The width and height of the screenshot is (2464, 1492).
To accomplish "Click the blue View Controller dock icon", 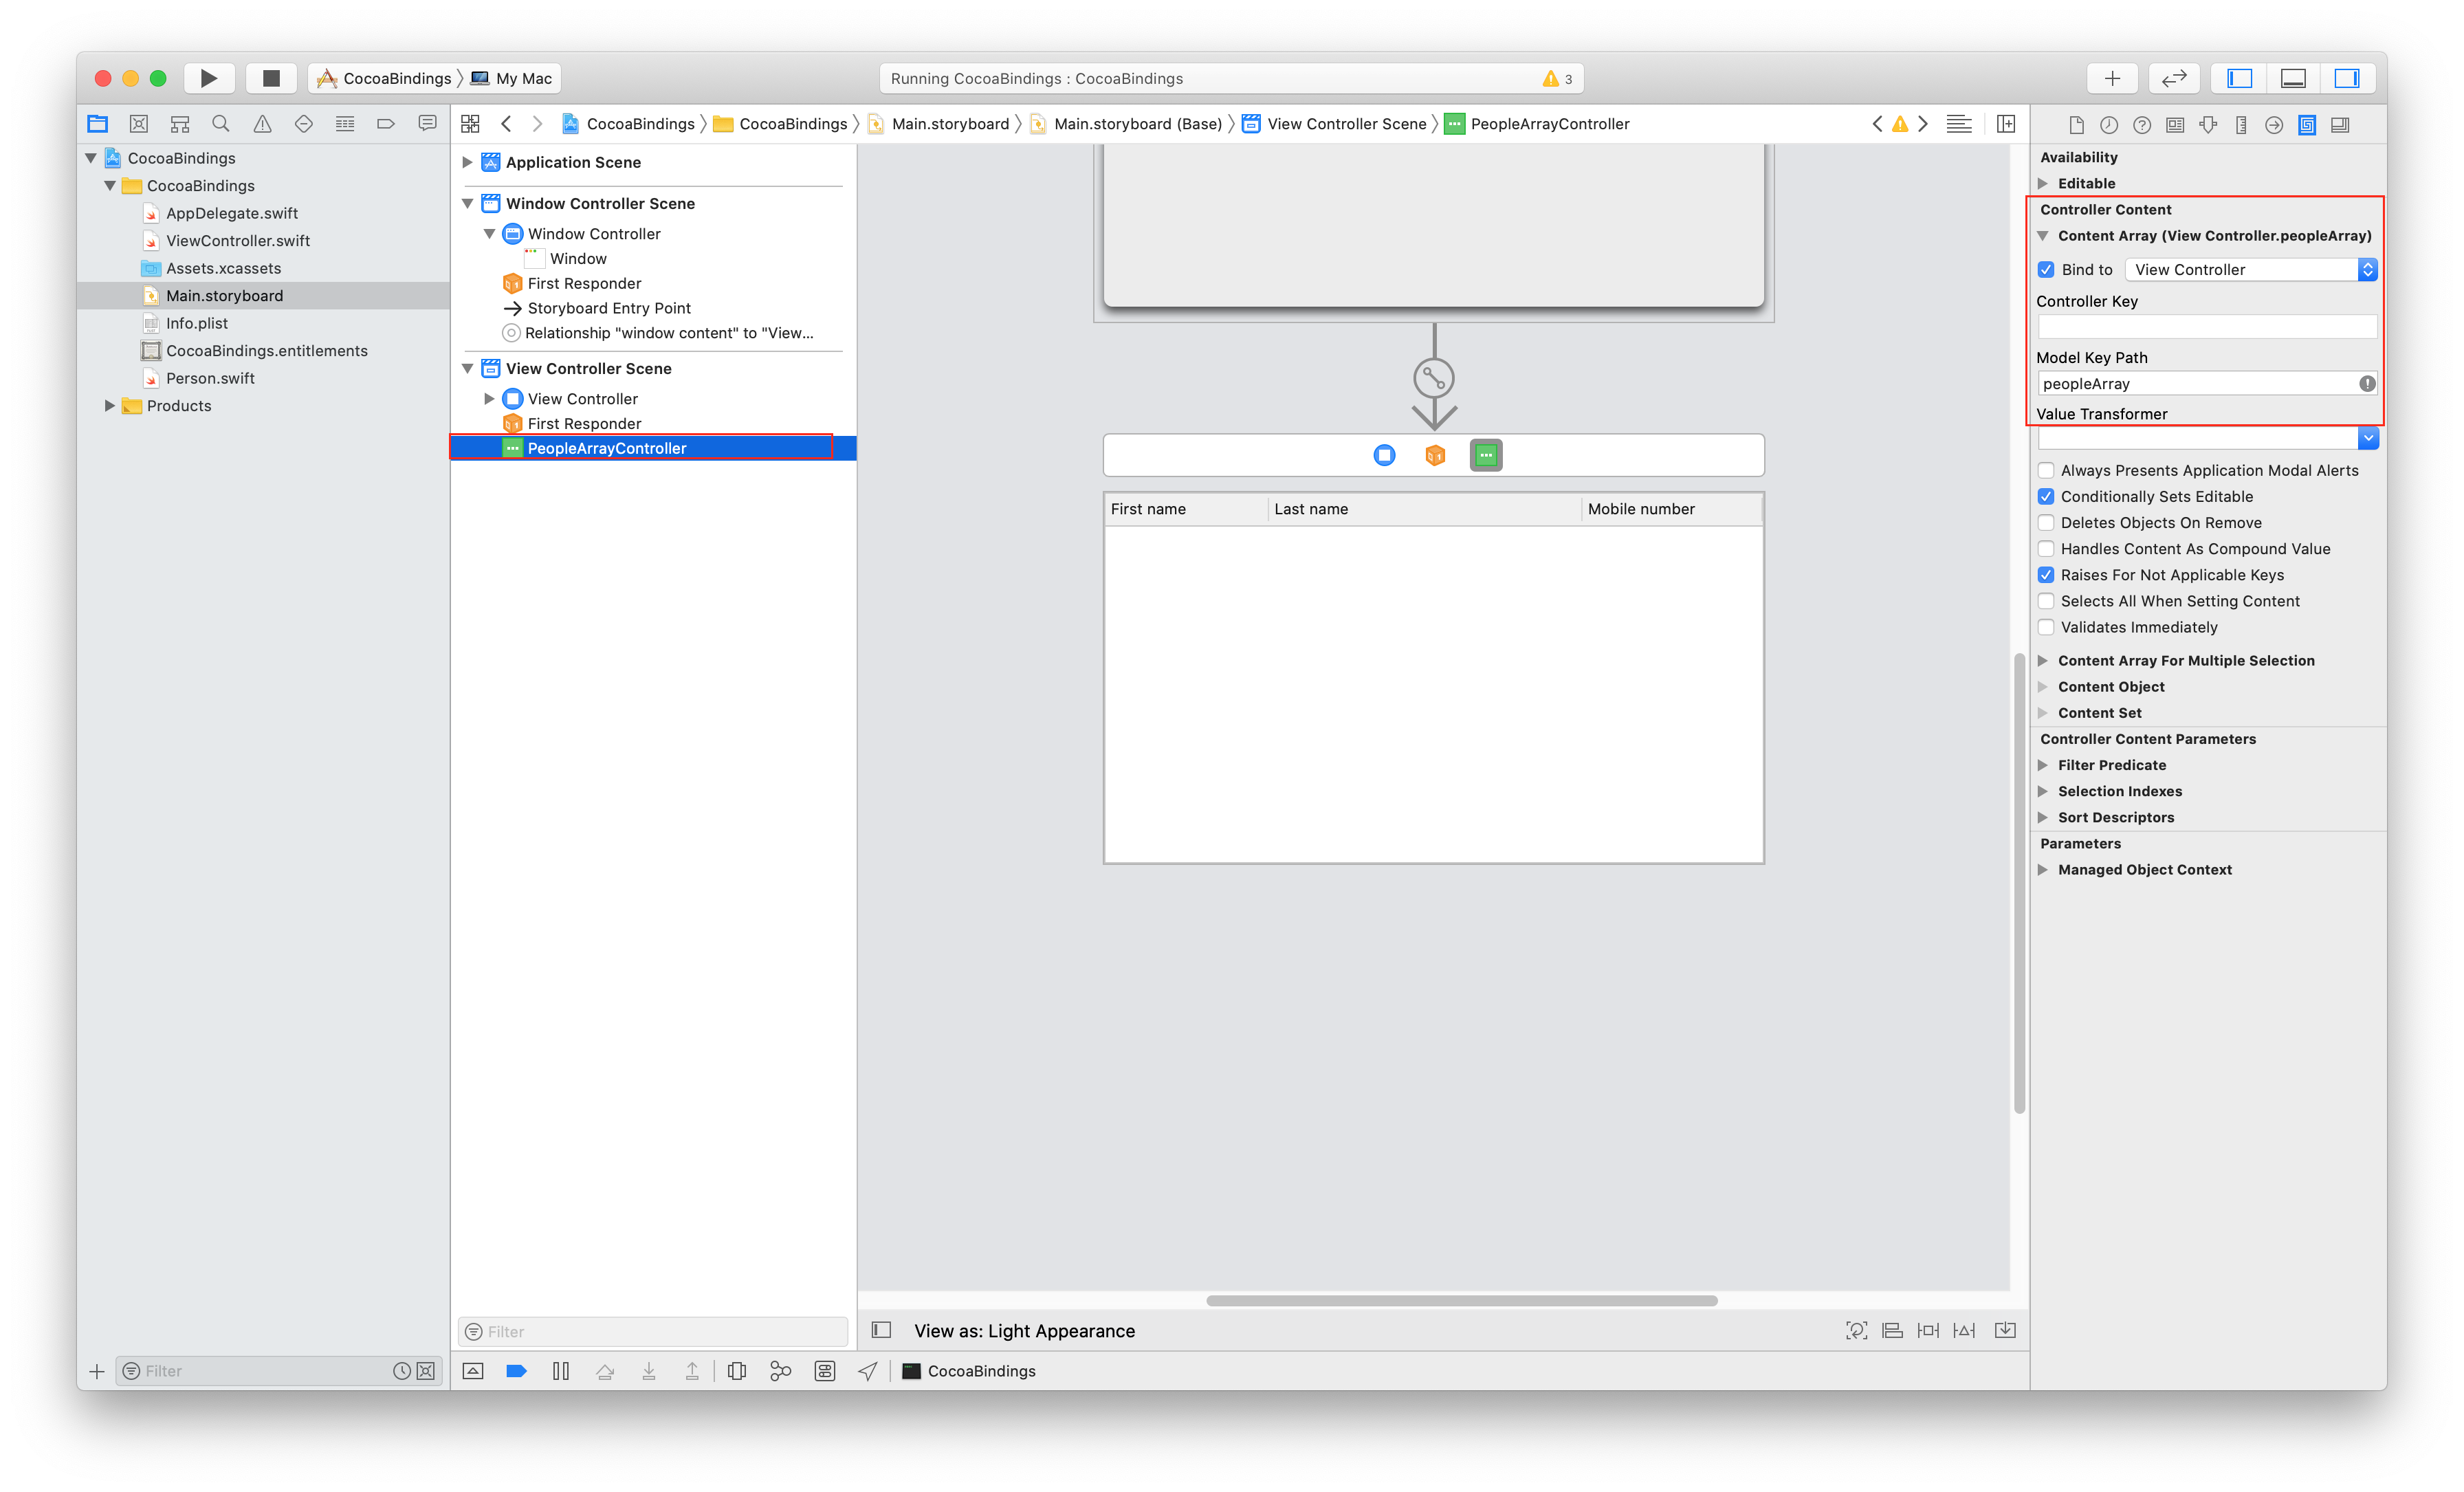I will [x=1384, y=455].
